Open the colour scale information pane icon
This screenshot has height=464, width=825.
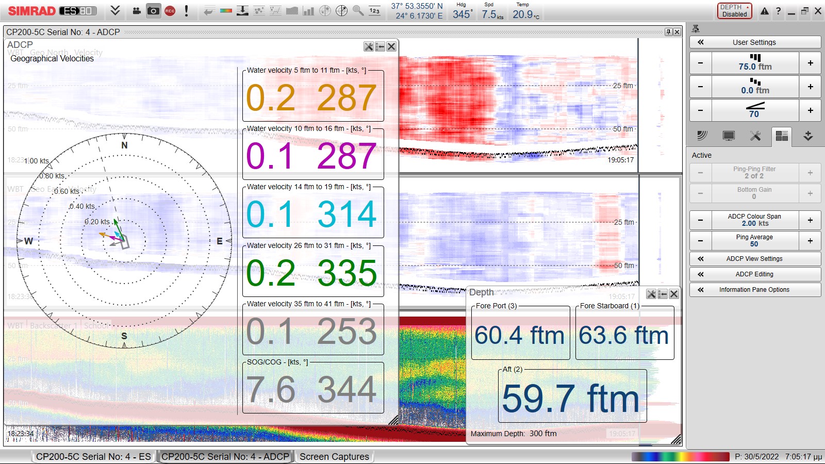[226, 11]
